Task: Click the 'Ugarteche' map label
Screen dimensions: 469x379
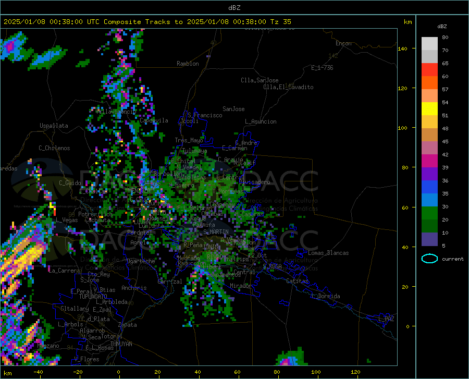Action: pyautogui.click(x=141, y=261)
